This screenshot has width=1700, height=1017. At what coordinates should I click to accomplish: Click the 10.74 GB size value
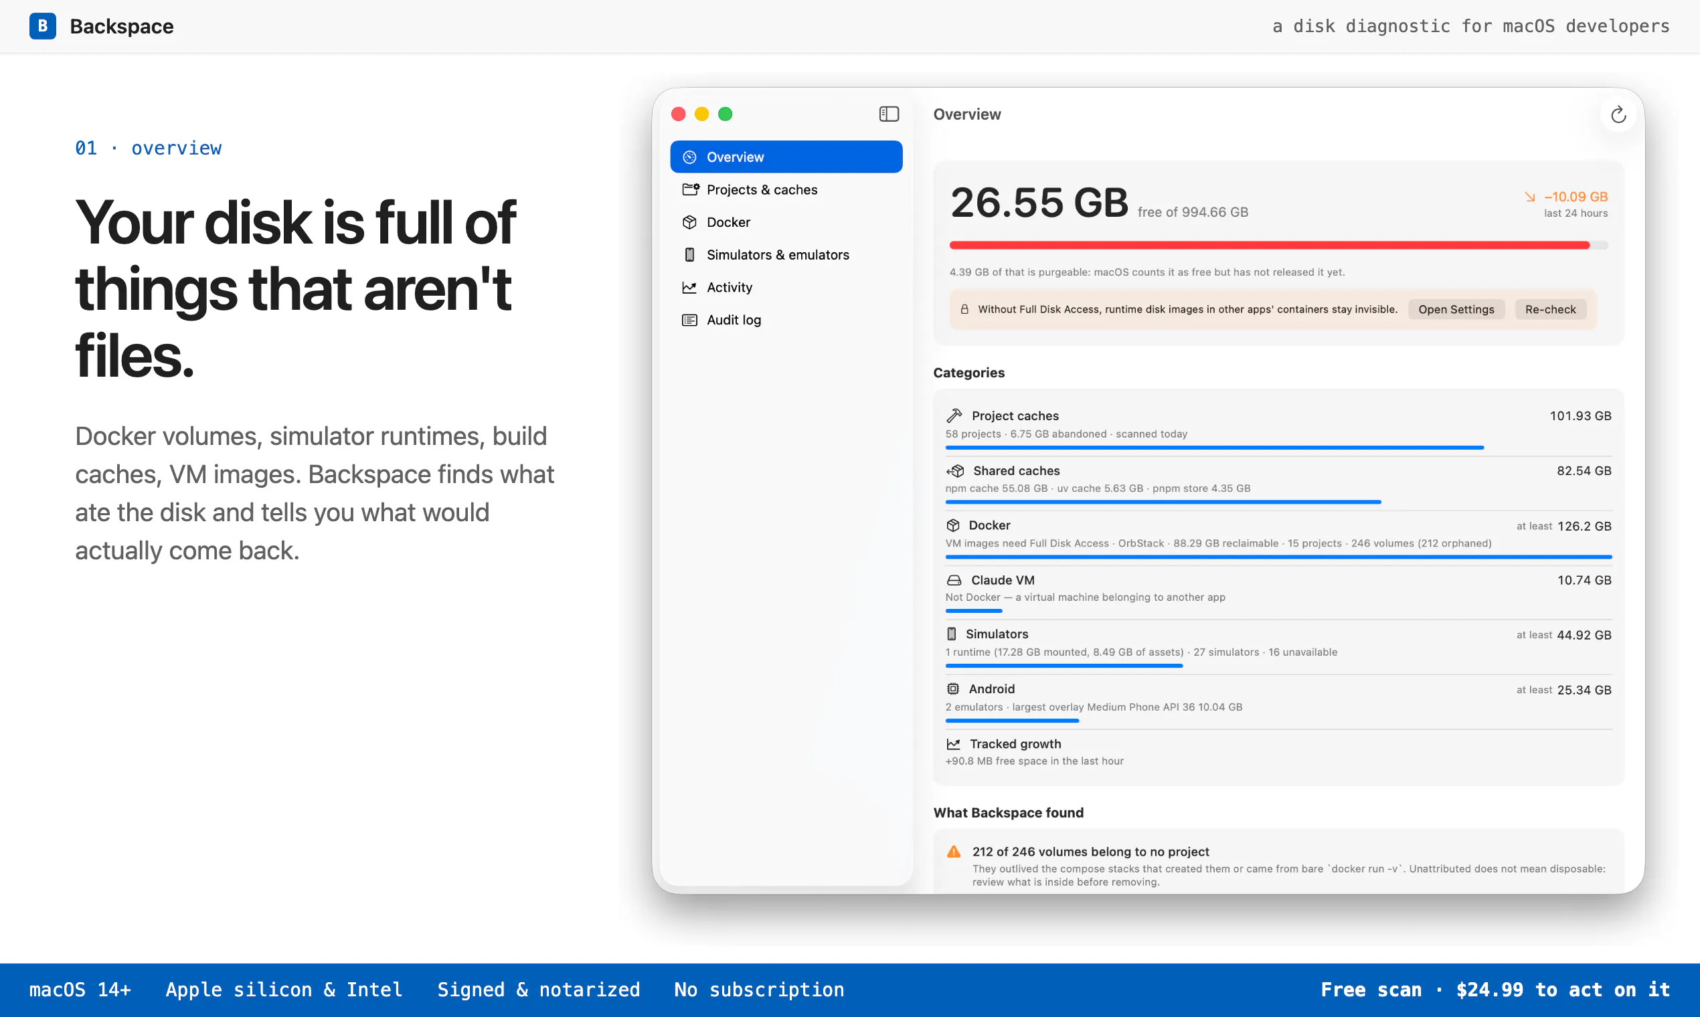(1585, 580)
